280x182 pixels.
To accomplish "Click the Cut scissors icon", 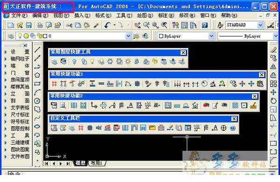I will tap(69, 25).
